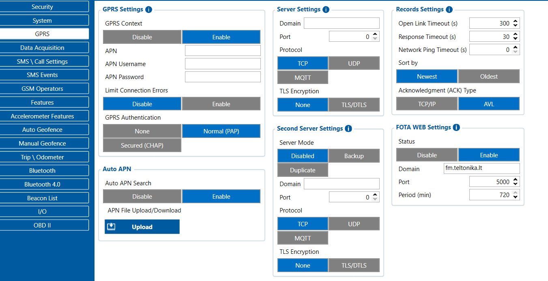Select Secured (CHAP) authentication
Viewport: 548px width, 281px height.
142,145
